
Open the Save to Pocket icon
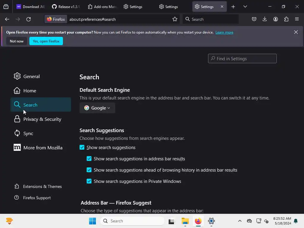254,19
